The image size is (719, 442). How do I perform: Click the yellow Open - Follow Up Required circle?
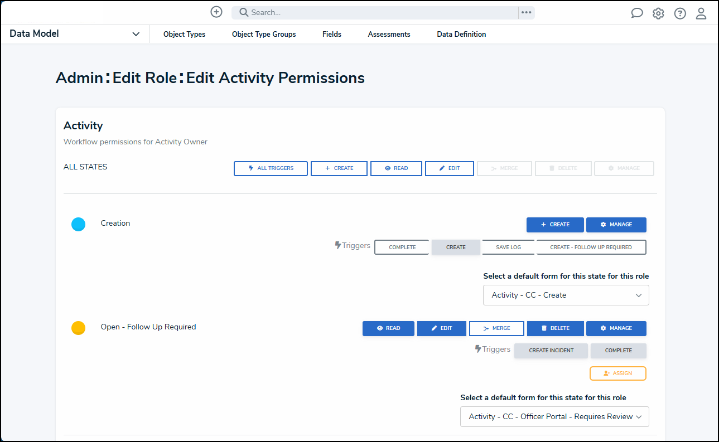78,328
